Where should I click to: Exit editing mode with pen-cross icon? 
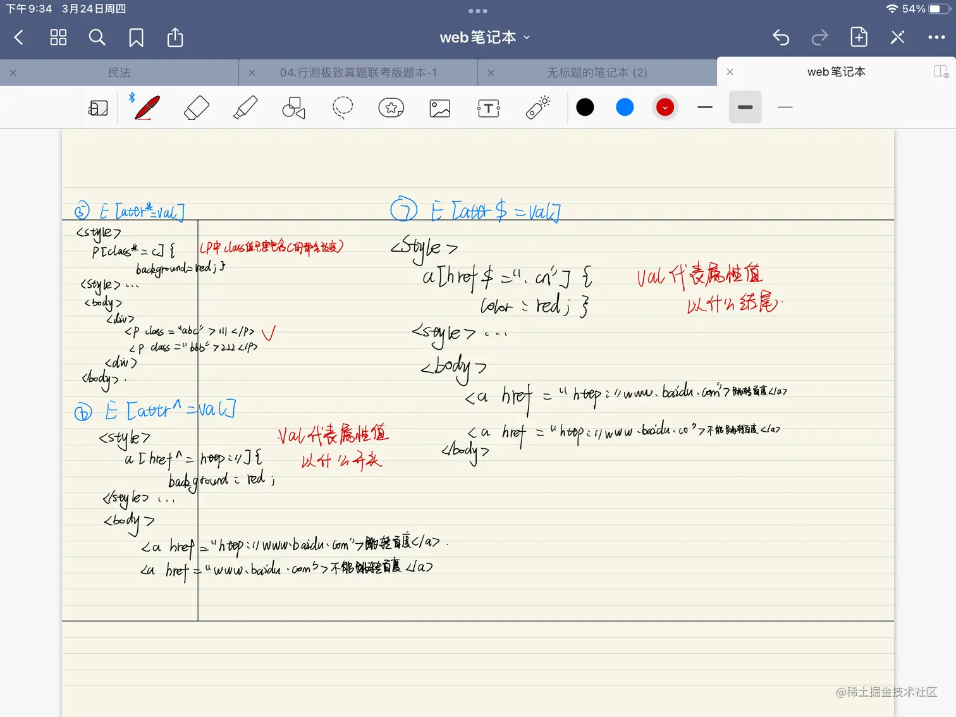(x=897, y=38)
